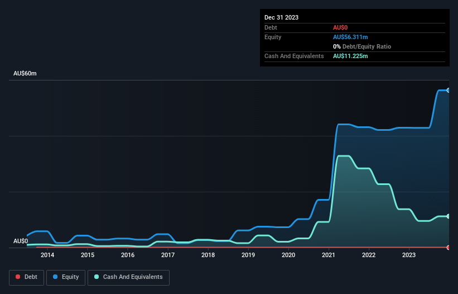Click the Dec 31 2023 tooltip date
Viewport: 458px width, 294px height.
[x=281, y=17]
